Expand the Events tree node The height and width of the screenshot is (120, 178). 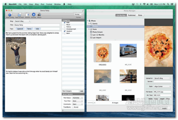click(x=89, y=23)
